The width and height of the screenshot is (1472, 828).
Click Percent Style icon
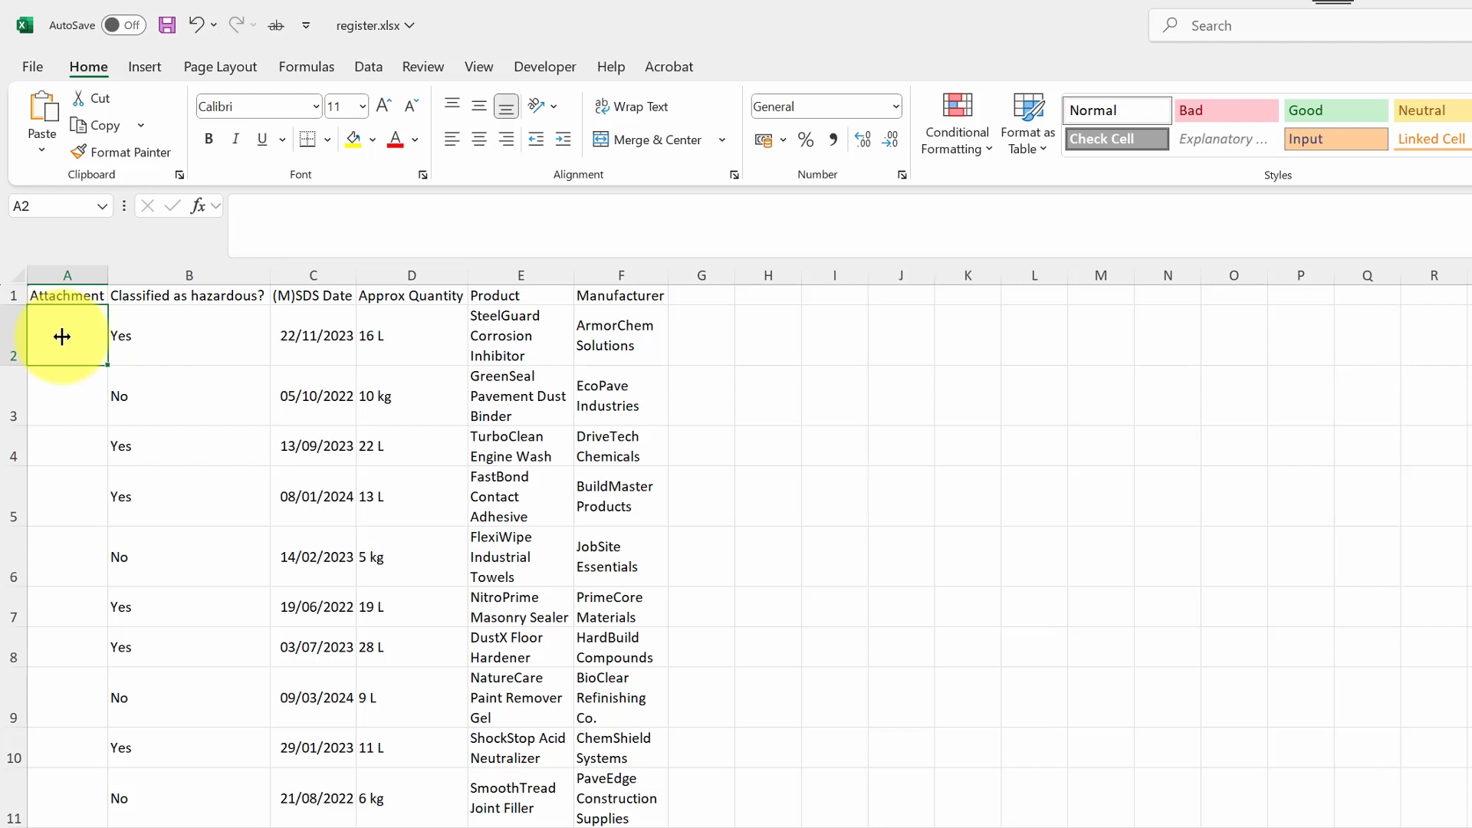[x=806, y=140]
